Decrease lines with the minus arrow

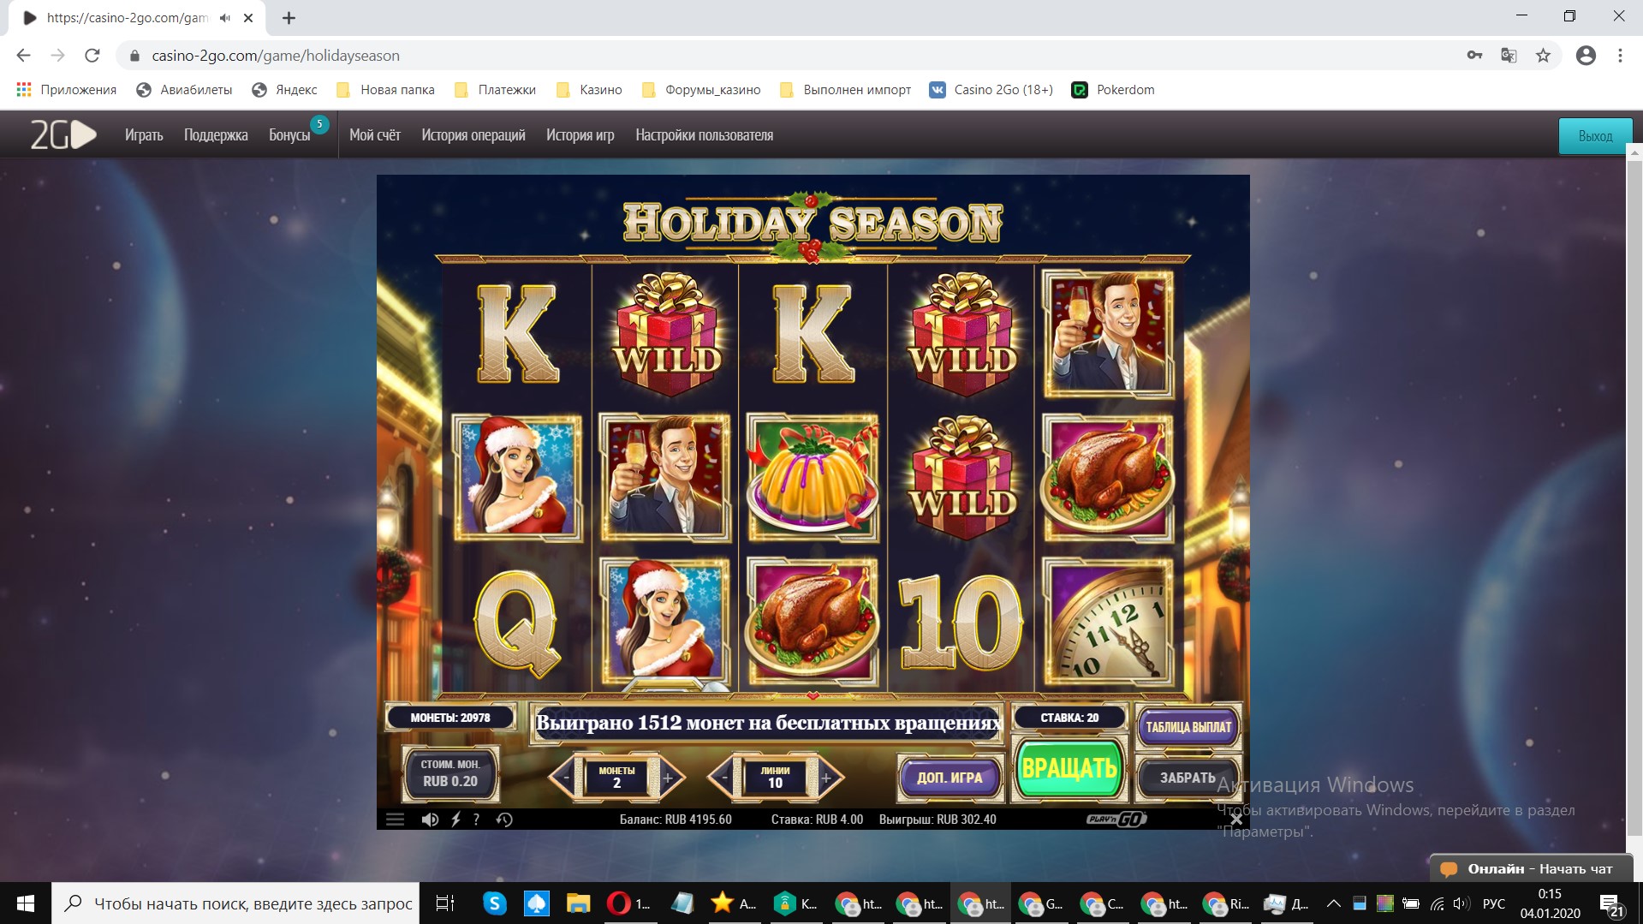click(723, 778)
